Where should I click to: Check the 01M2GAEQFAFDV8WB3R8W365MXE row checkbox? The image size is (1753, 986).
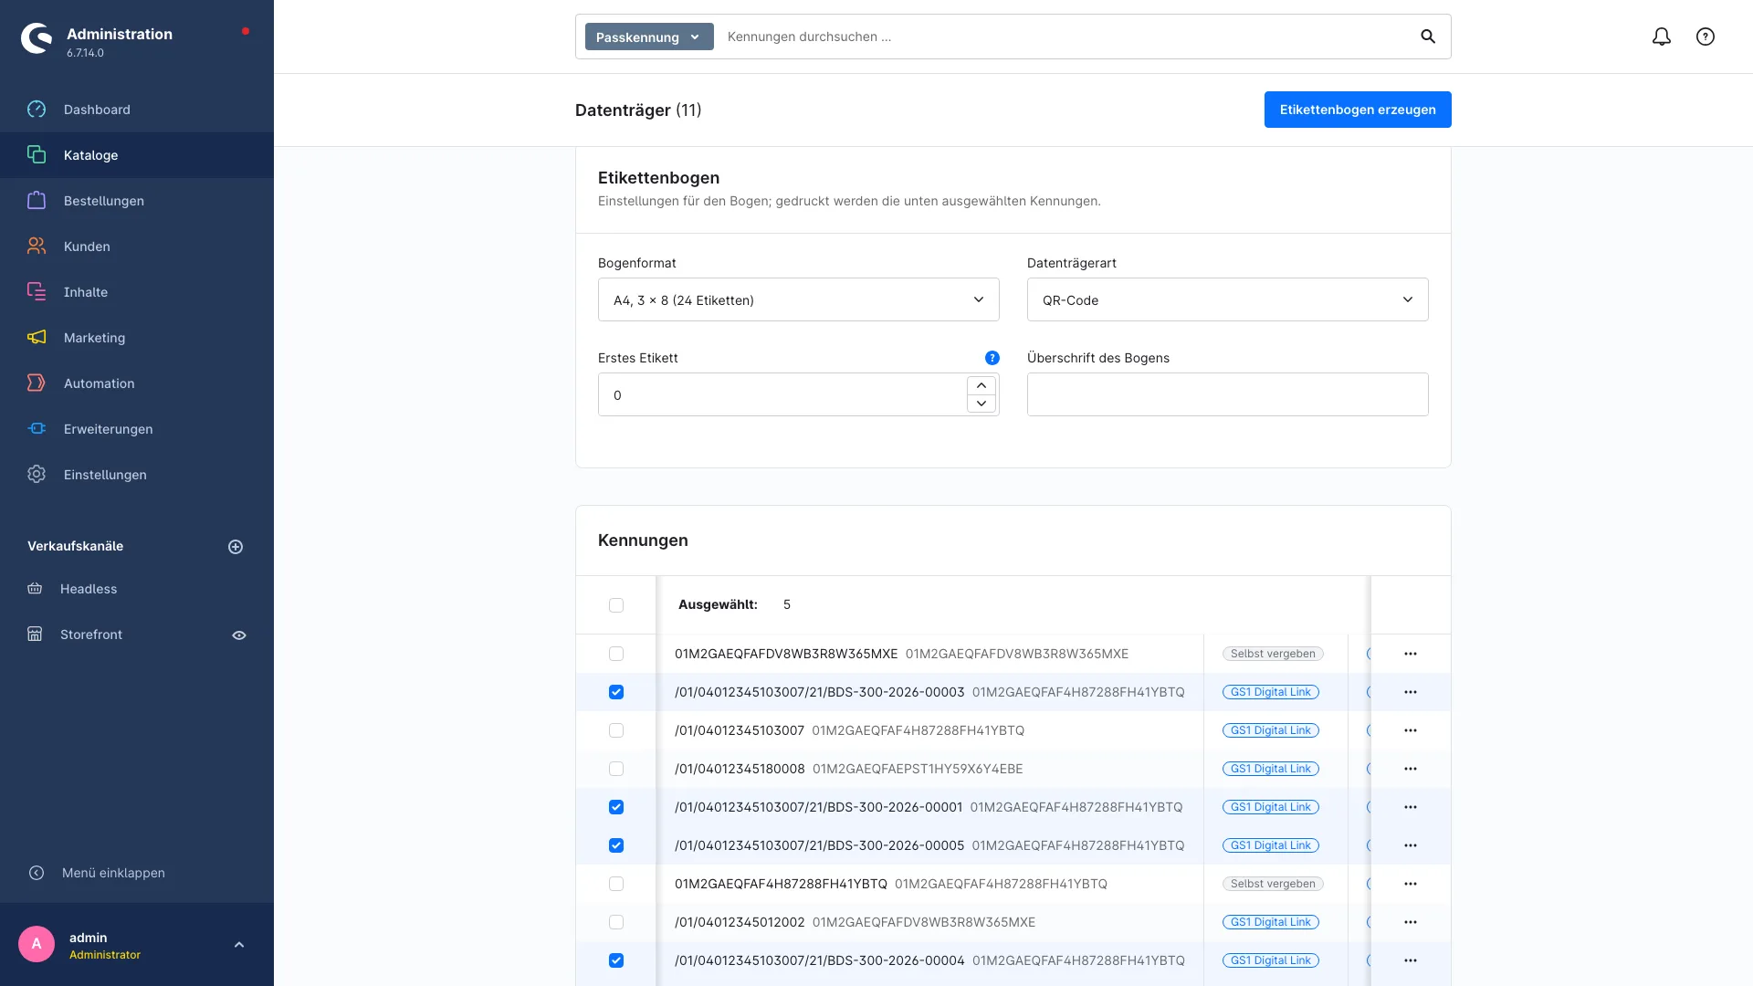coord(616,654)
